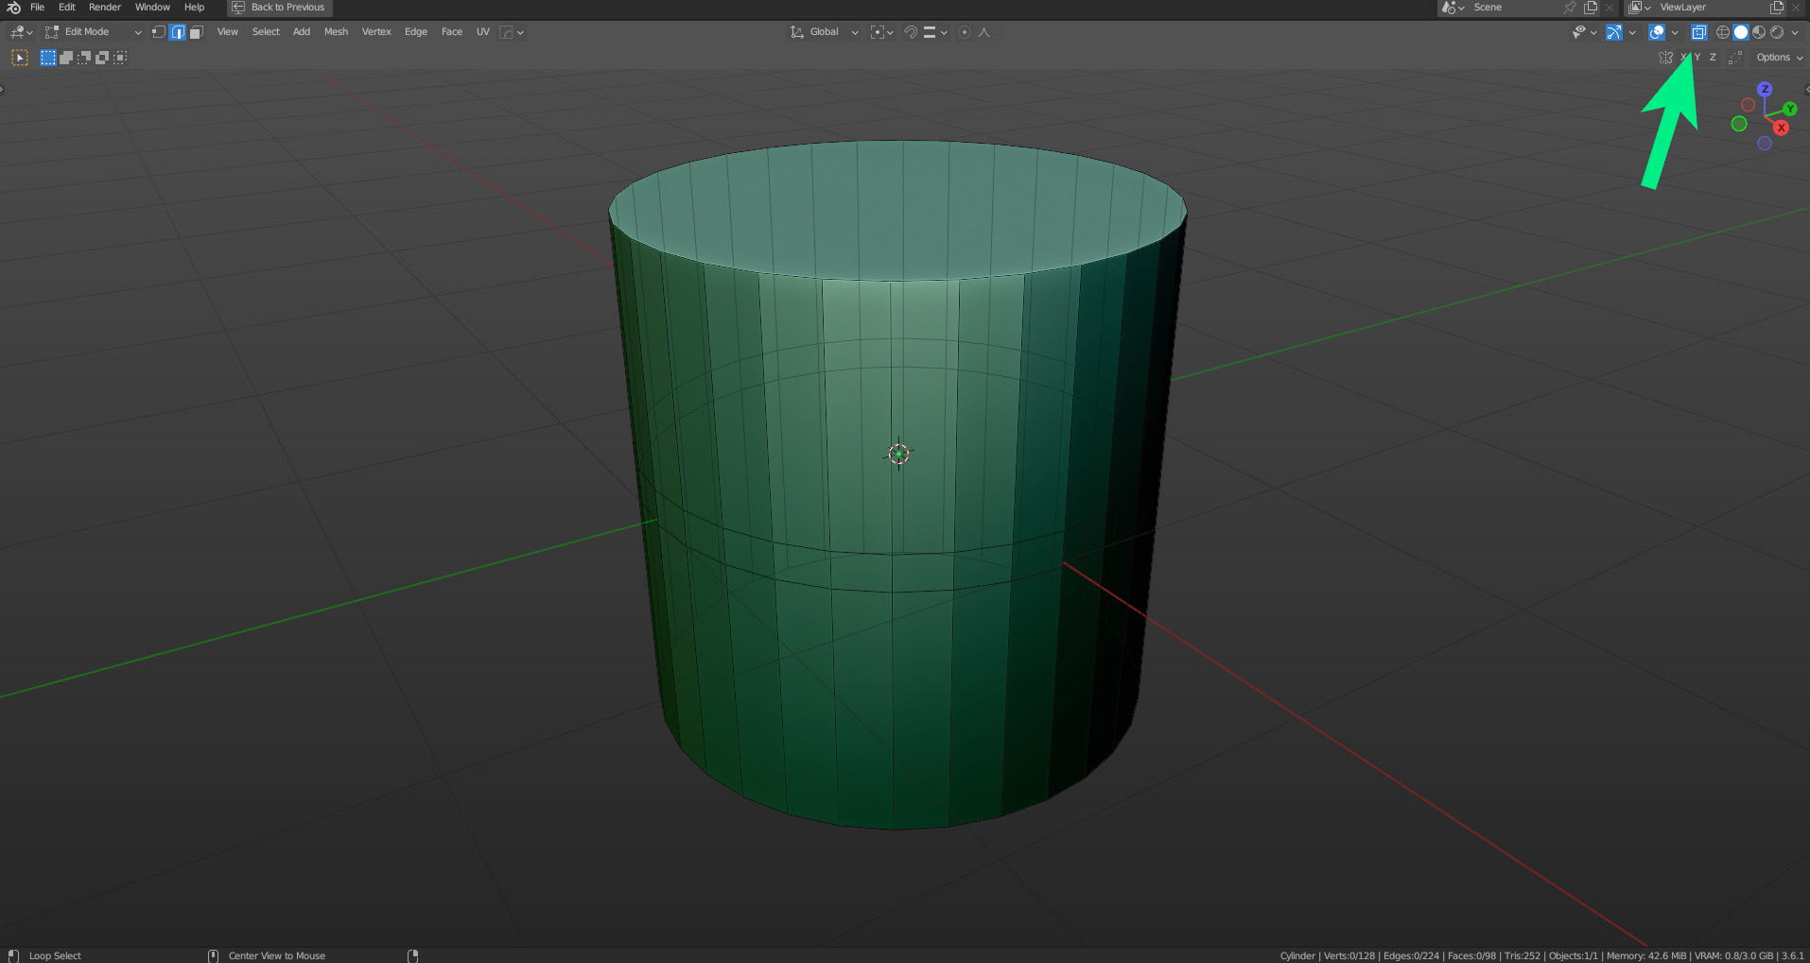1810x963 pixels.
Task: Select wireframe viewport shading
Action: [1723, 32]
